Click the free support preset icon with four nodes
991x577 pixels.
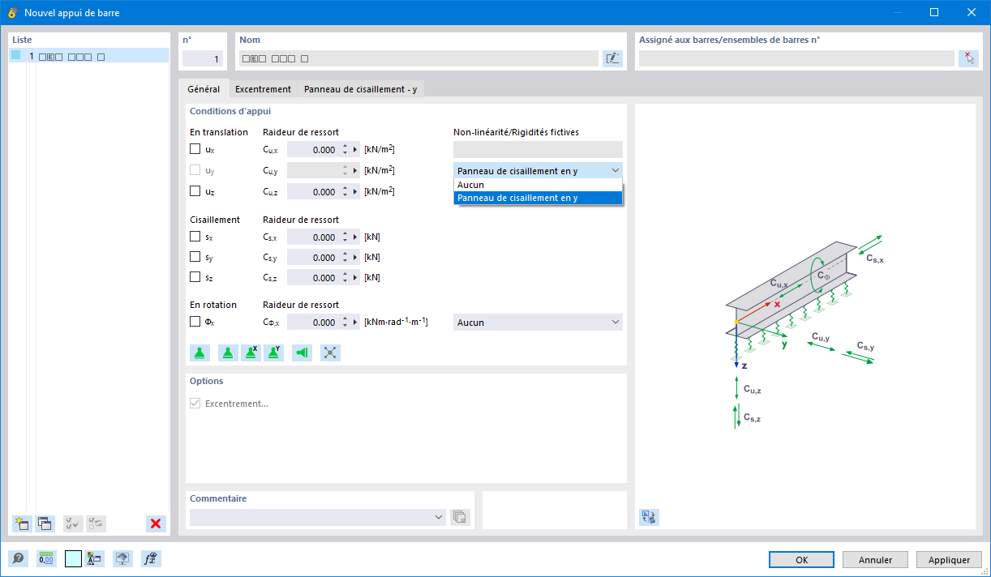click(x=330, y=353)
